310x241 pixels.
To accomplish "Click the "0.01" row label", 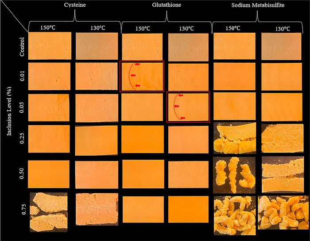I will (22, 76).
